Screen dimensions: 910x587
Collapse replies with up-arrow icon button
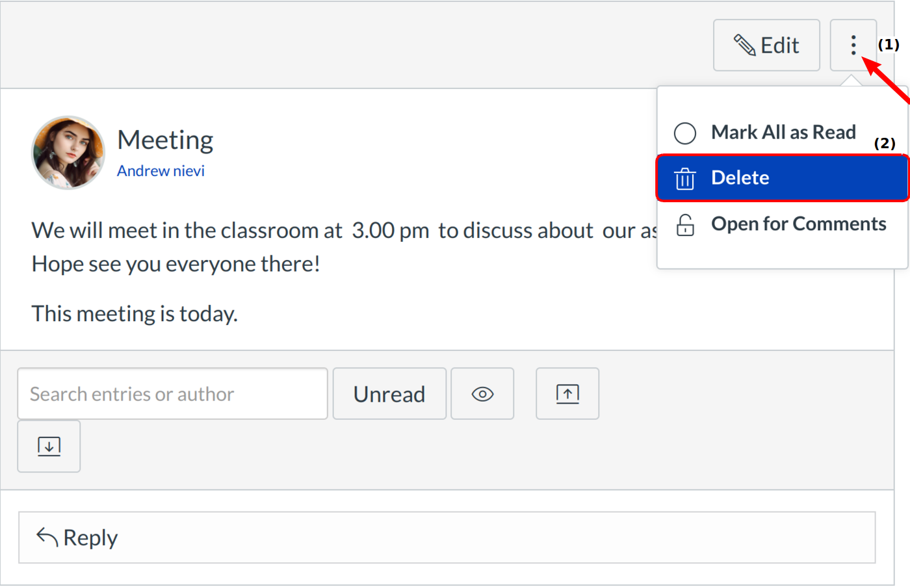point(567,394)
